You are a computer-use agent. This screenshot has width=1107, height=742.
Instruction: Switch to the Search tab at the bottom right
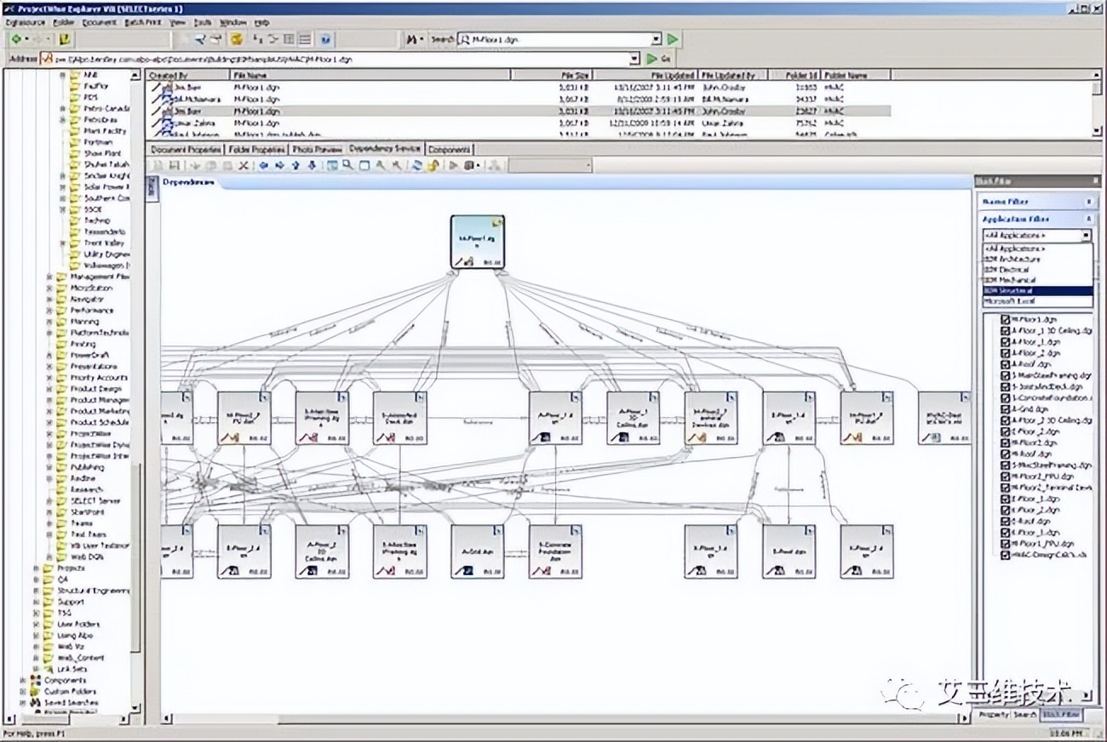point(1025,715)
